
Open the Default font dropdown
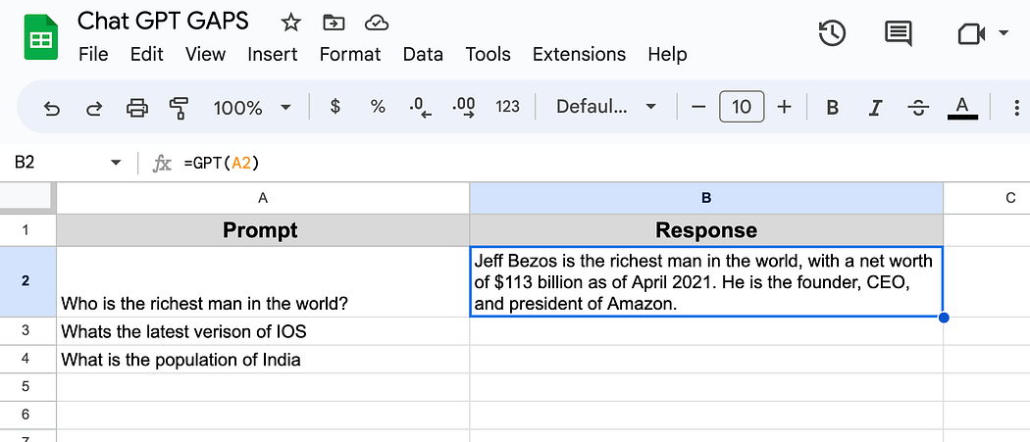[x=605, y=107]
